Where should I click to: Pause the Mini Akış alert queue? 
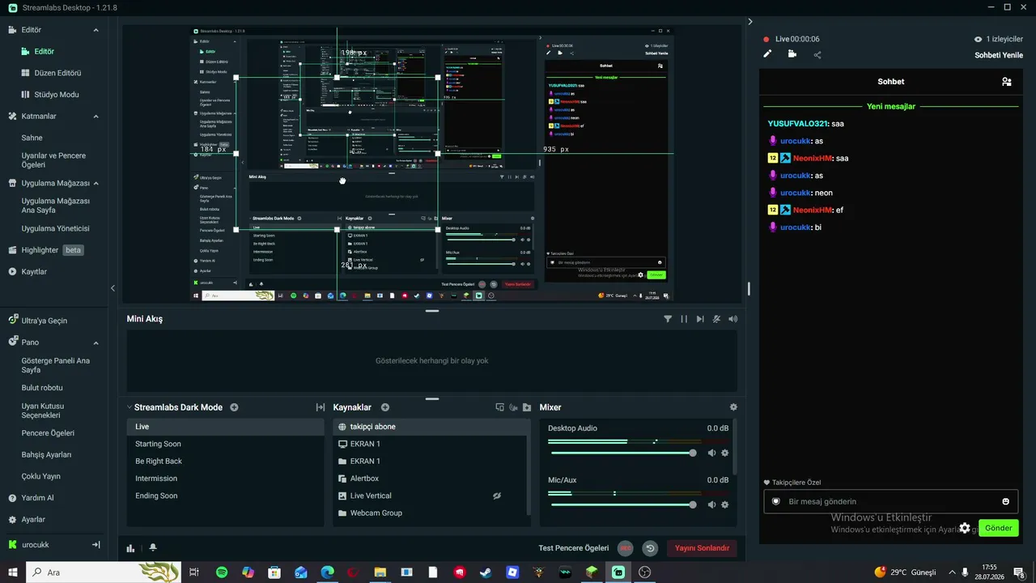[684, 319]
